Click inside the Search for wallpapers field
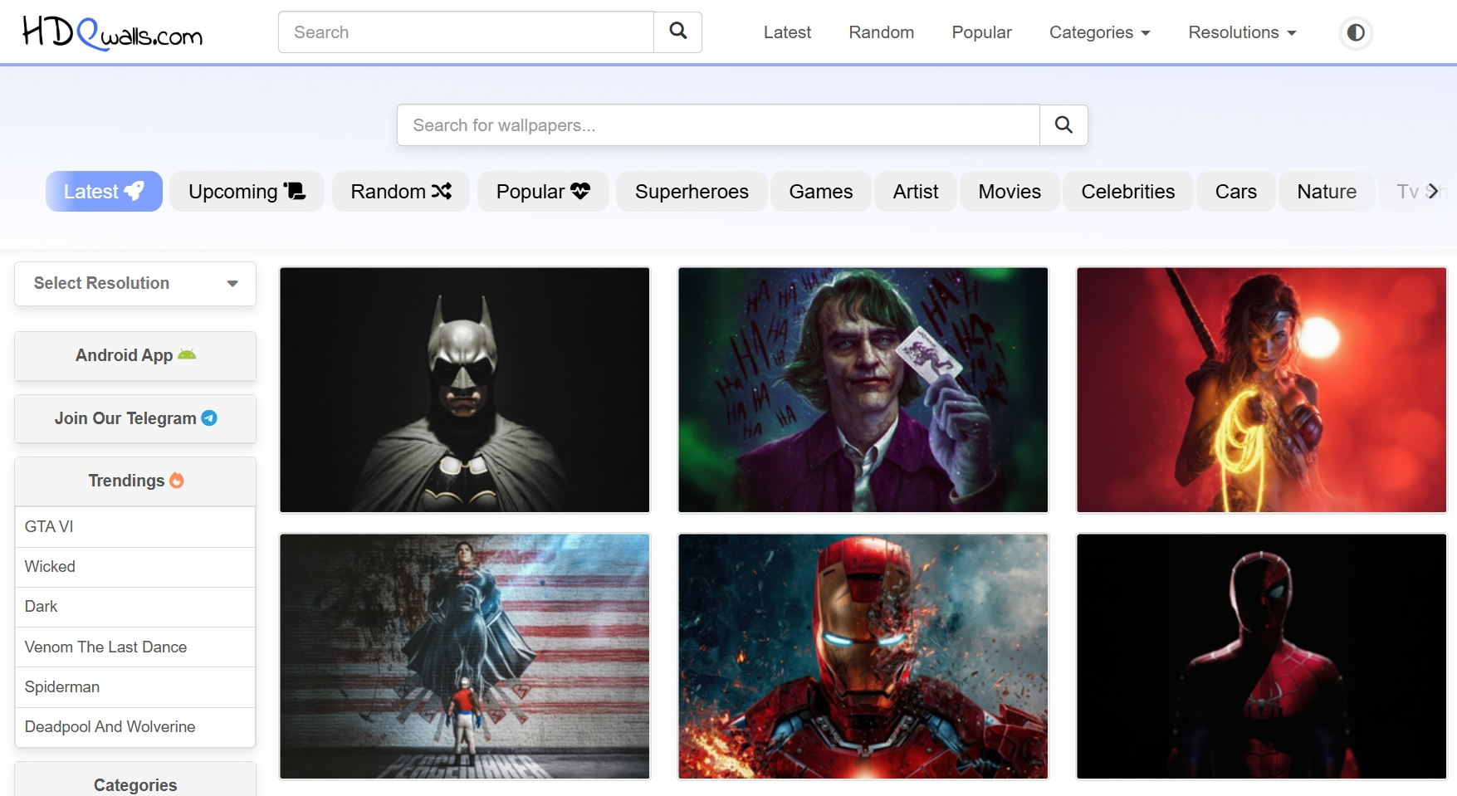The width and height of the screenshot is (1457, 796). point(718,125)
